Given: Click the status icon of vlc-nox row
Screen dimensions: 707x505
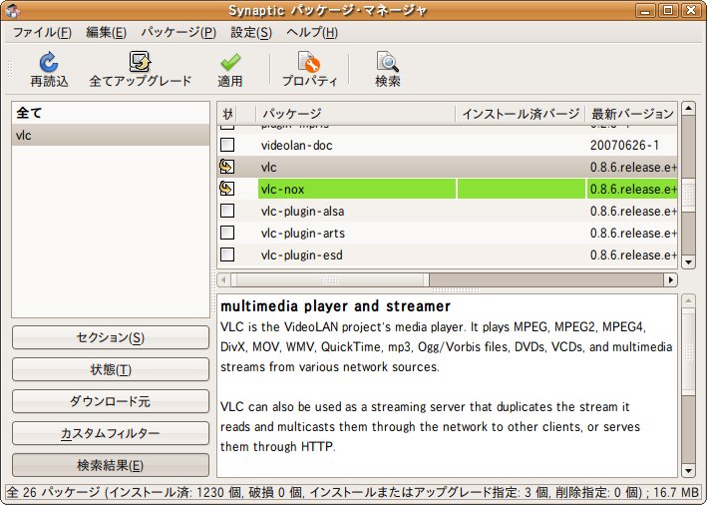Looking at the screenshot, I should (227, 189).
